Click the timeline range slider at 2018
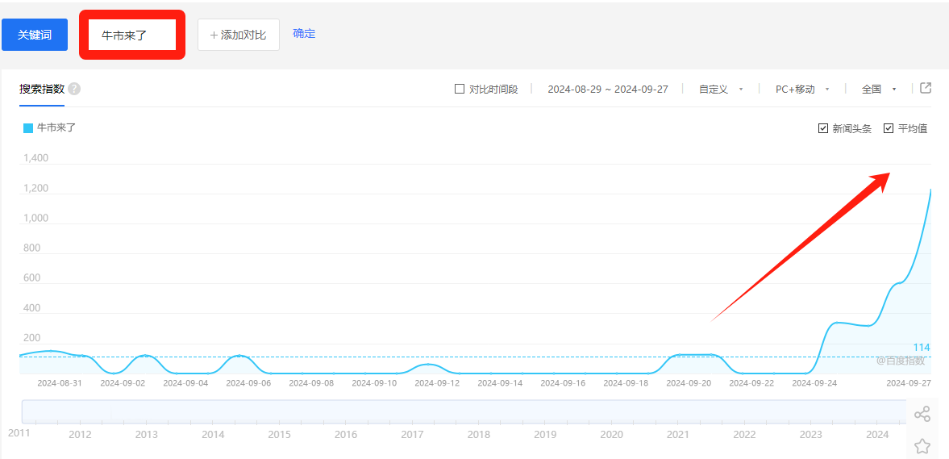This screenshot has width=949, height=459. pos(478,411)
